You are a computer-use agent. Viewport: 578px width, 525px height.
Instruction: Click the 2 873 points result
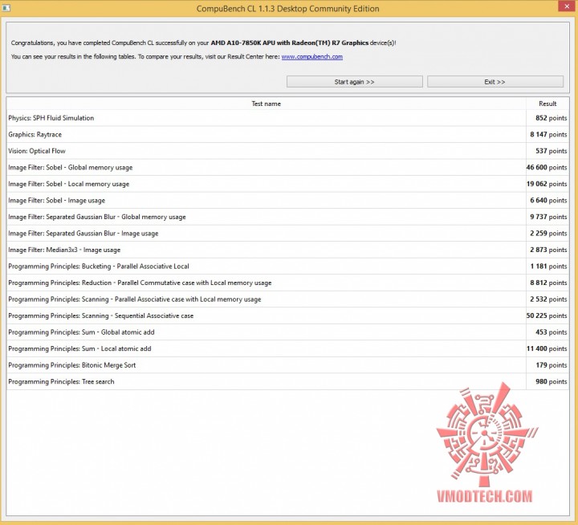(x=548, y=250)
